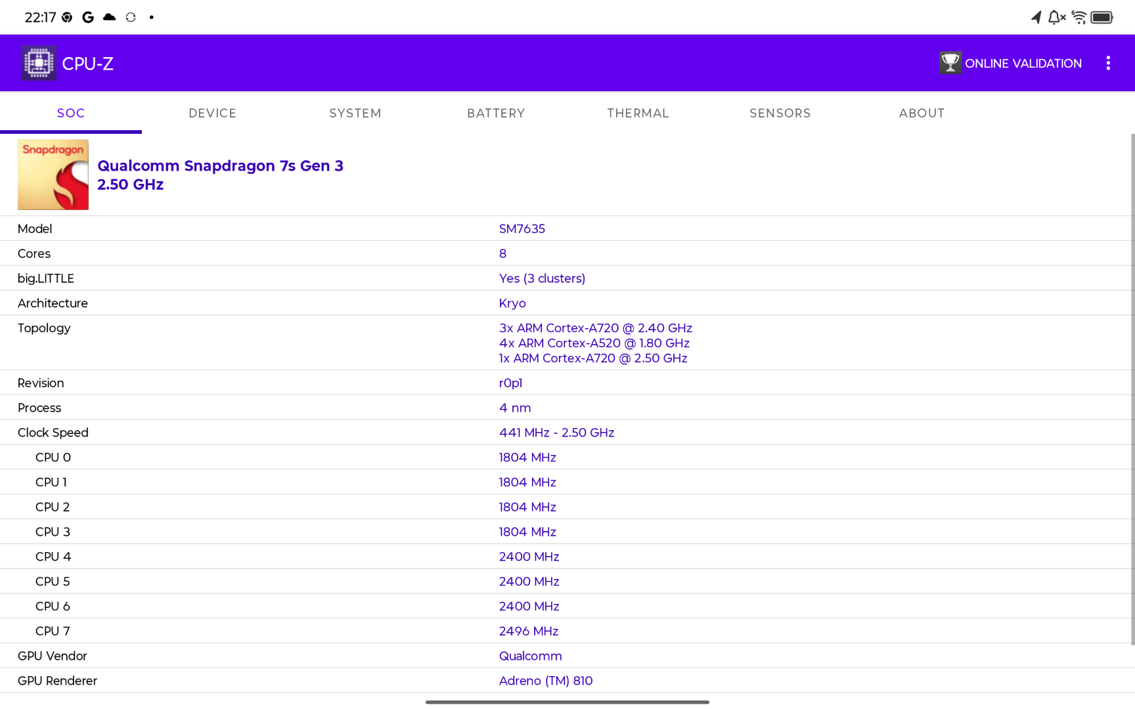The width and height of the screenshot is (1135, 709).
Task: Tap the Process row label
Action: pyautogui.click(x=39, y=408)
